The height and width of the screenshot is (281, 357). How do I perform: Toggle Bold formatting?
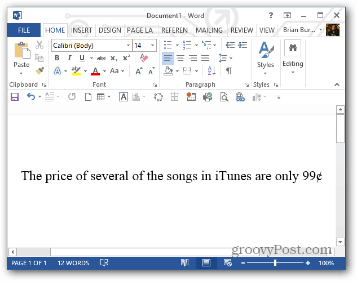pyautogui.click(x=57, y=58)
